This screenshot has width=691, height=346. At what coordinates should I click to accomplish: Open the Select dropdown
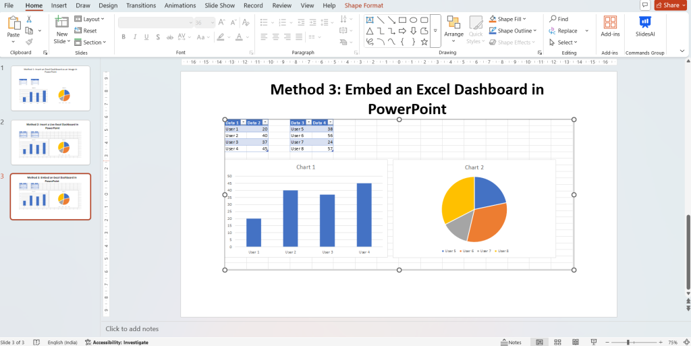pyautogui.click(x=563, y=42)
